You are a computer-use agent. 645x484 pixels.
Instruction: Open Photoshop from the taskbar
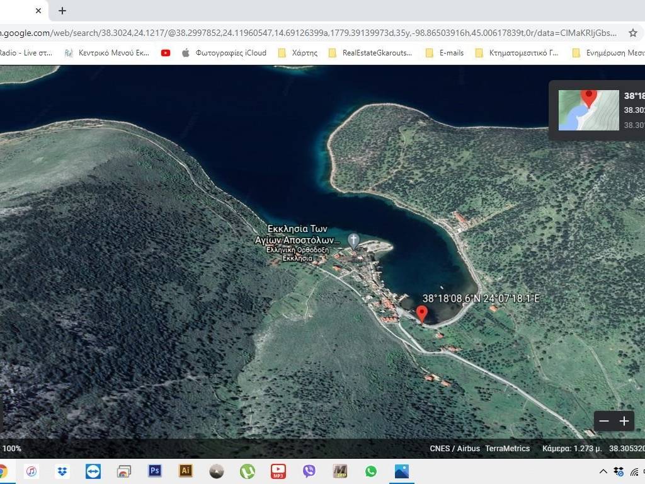pyautogui.click(x=155, y=471)
